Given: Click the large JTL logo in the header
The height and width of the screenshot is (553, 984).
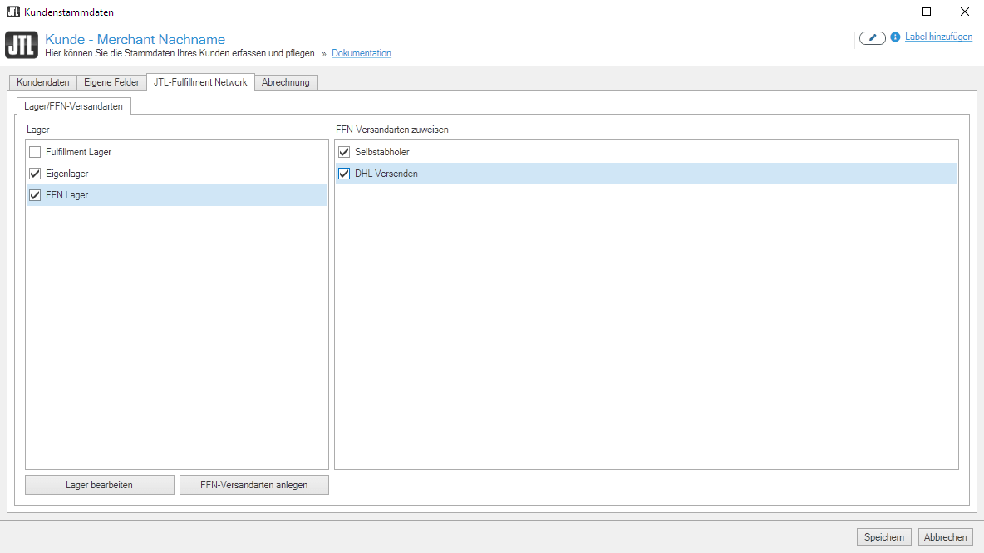Looking at the screenshot, I should pos(21,46).
